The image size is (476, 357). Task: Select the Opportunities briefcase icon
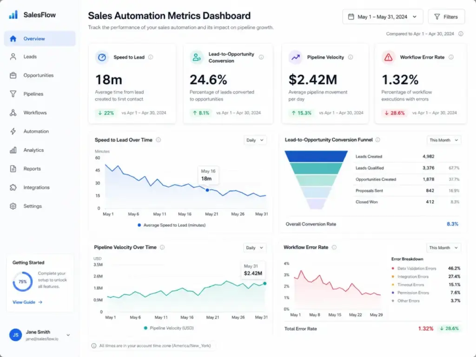coord(13,75)
